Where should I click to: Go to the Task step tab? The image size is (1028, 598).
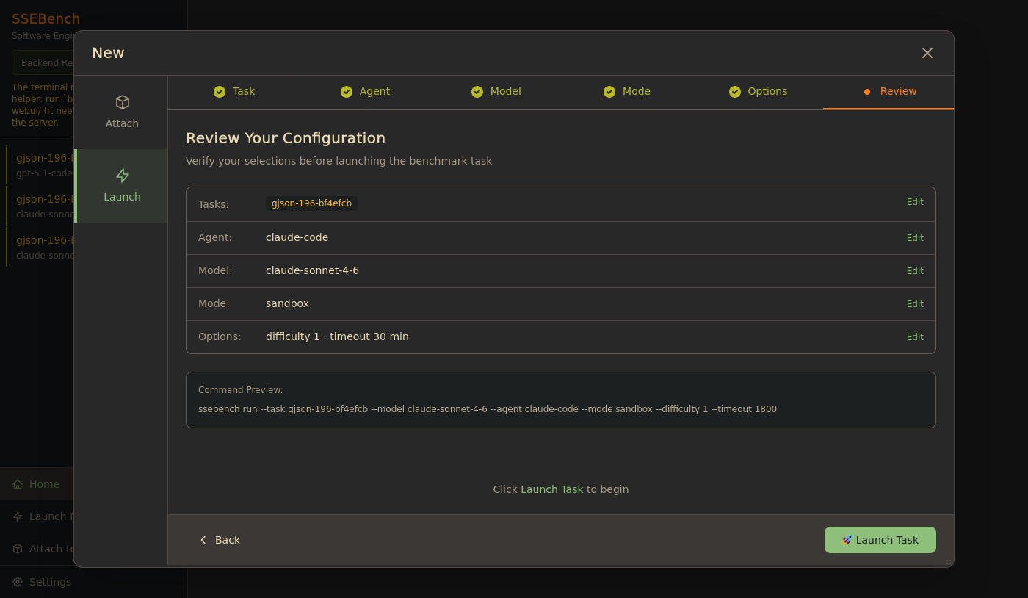234,92
